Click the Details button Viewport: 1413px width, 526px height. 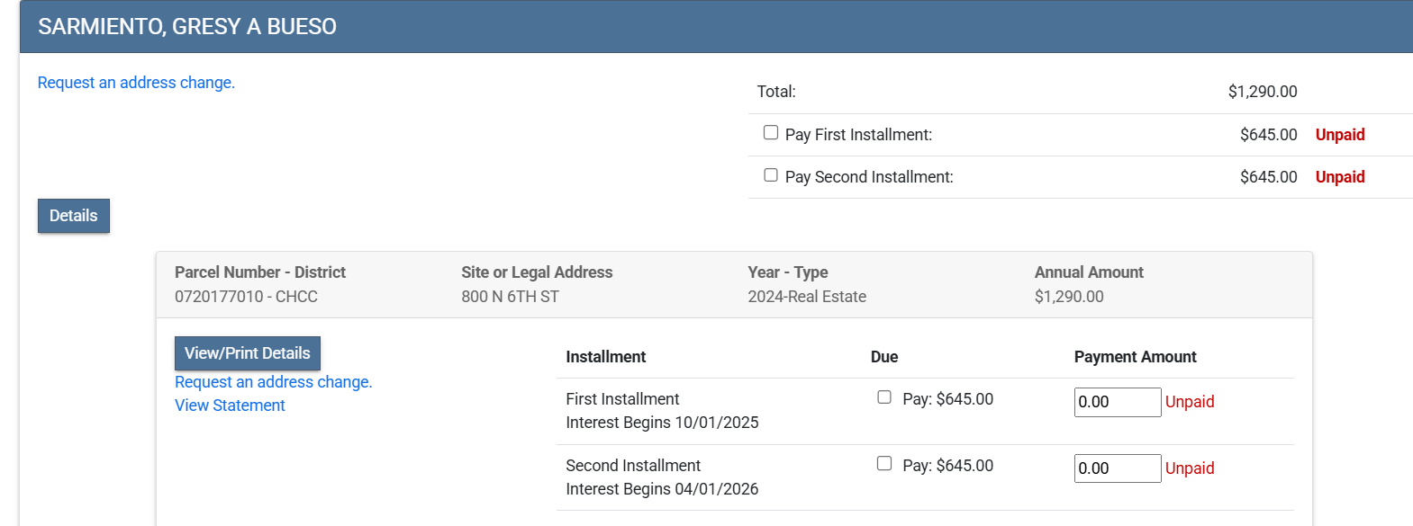[74, 216]
